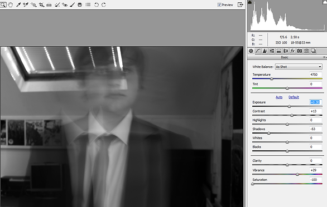The height and width of the screenshot is (207, 327).
Task: Toggle the Preview checkbox
Action: 219,4
